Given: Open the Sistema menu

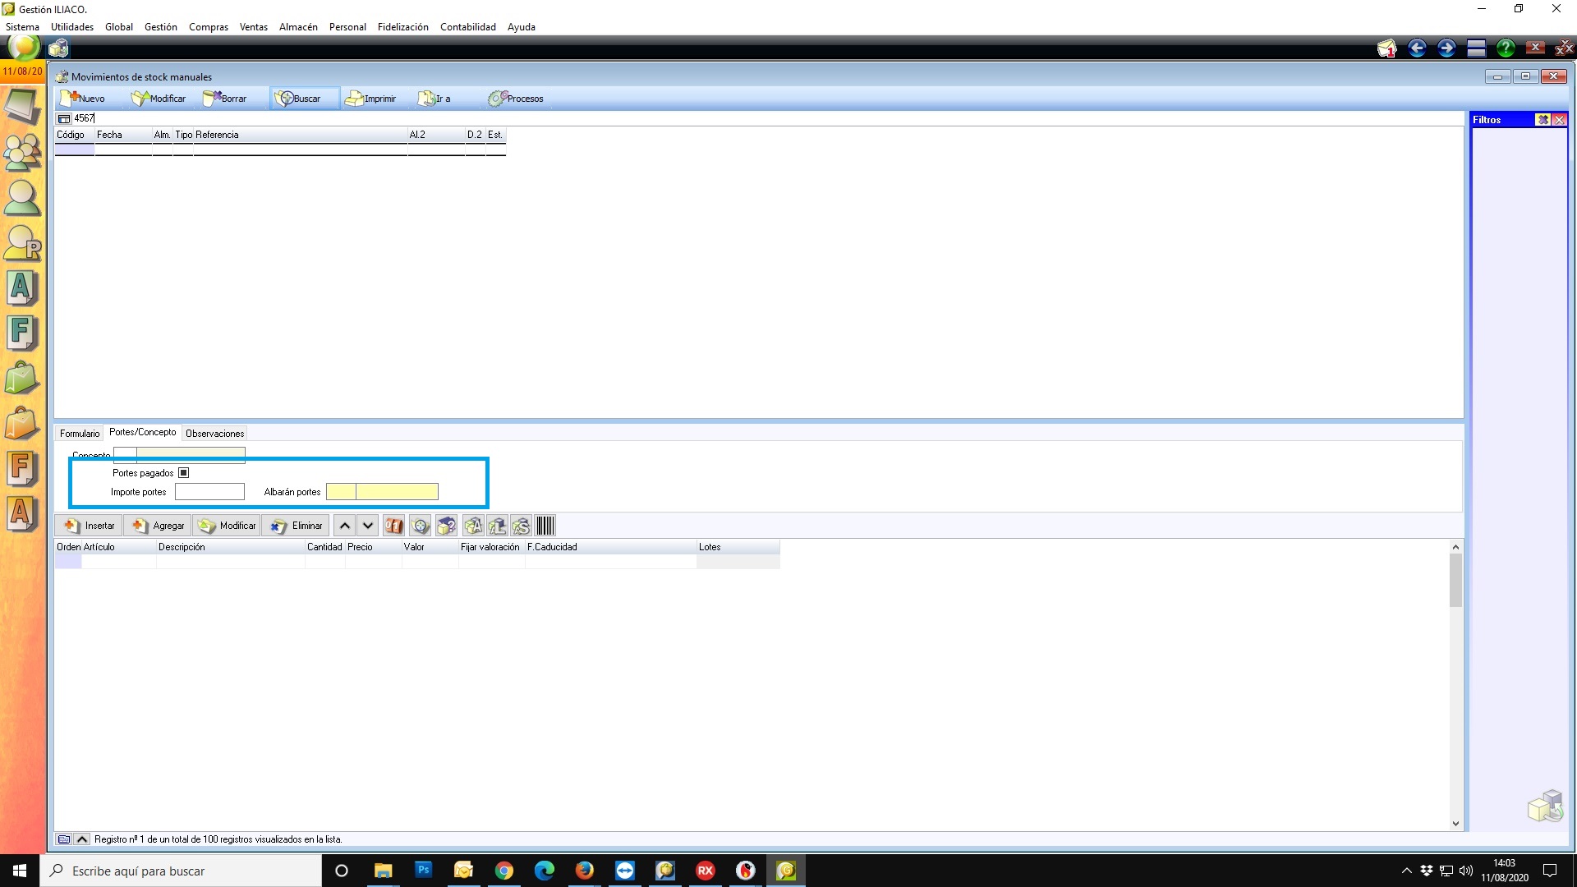Looking at the screenshot, I should (x=22, y=27).
